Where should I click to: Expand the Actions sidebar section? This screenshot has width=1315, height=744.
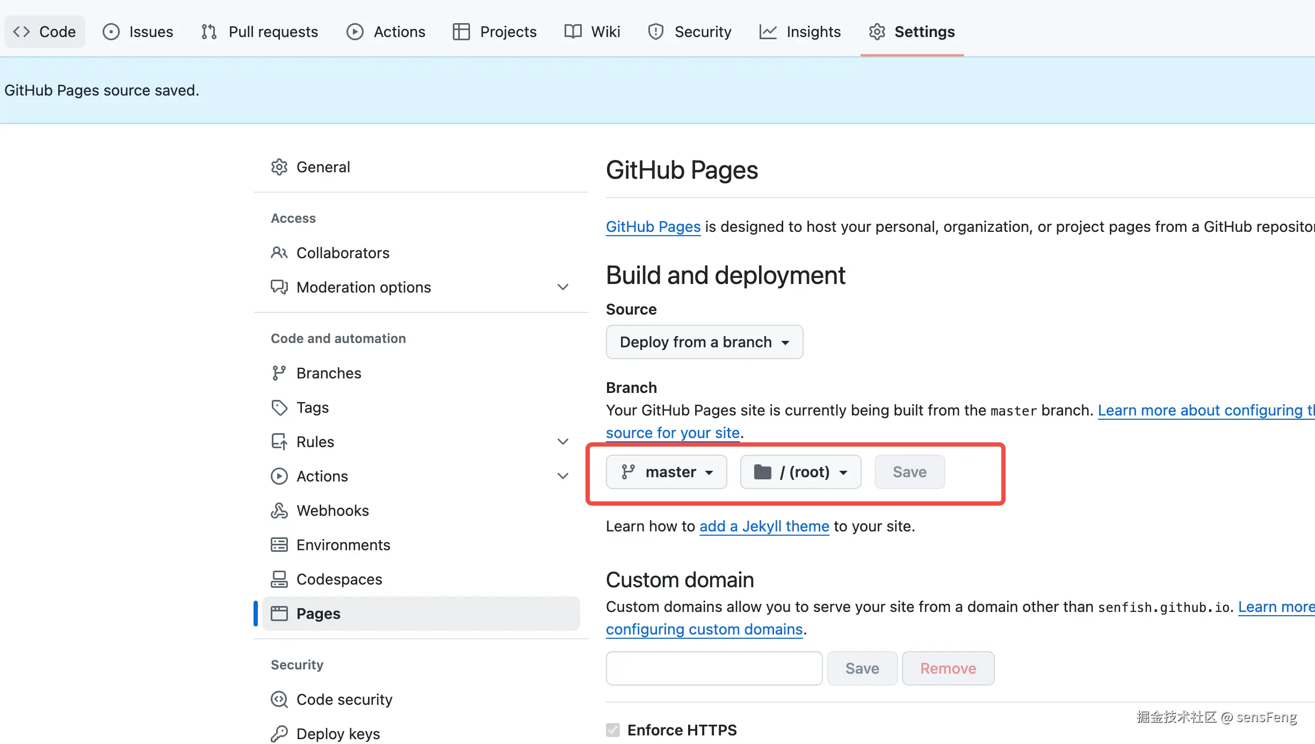click(562, 476)
